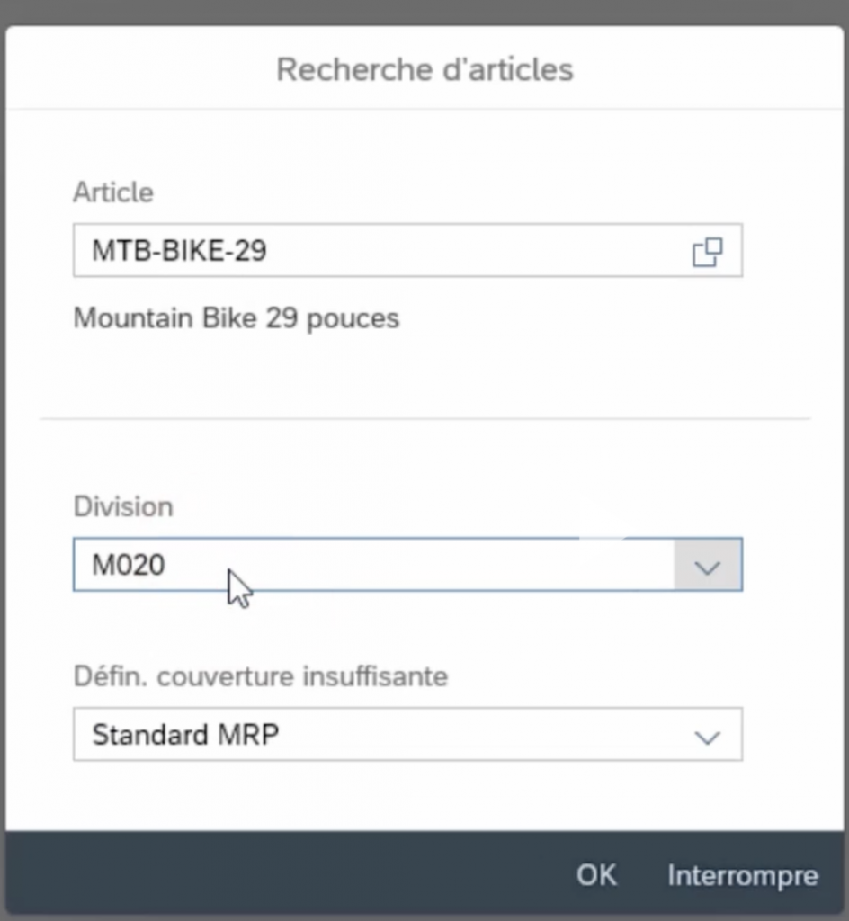Click the Article input field
The image size is (849, 921).
click(x=378, y=250)
